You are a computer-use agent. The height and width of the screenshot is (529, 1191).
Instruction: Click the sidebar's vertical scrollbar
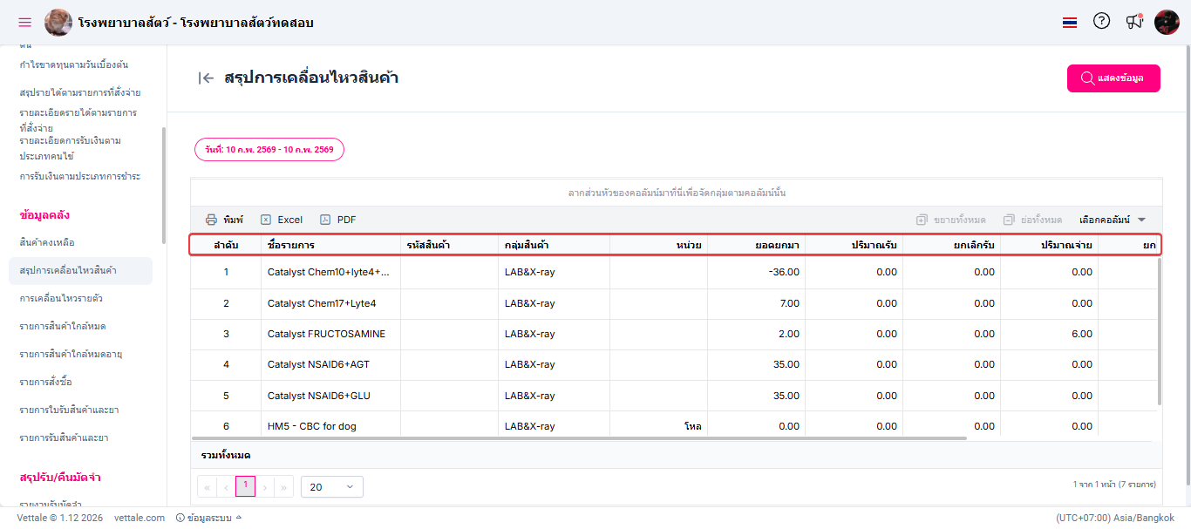coord(163,185)
